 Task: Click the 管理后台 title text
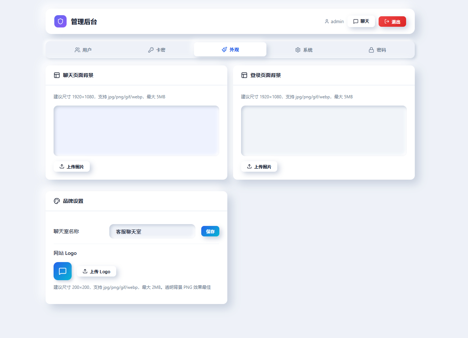click(84, 22)
